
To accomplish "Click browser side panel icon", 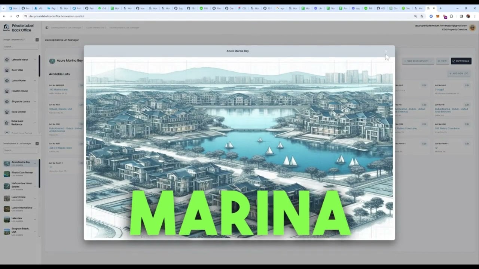I will [461, 16].
